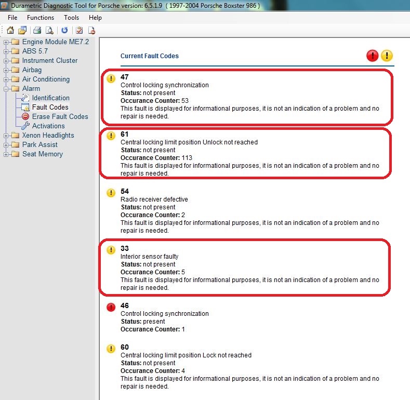Select Erase Fault Codes under Alarm

point(60,116)
